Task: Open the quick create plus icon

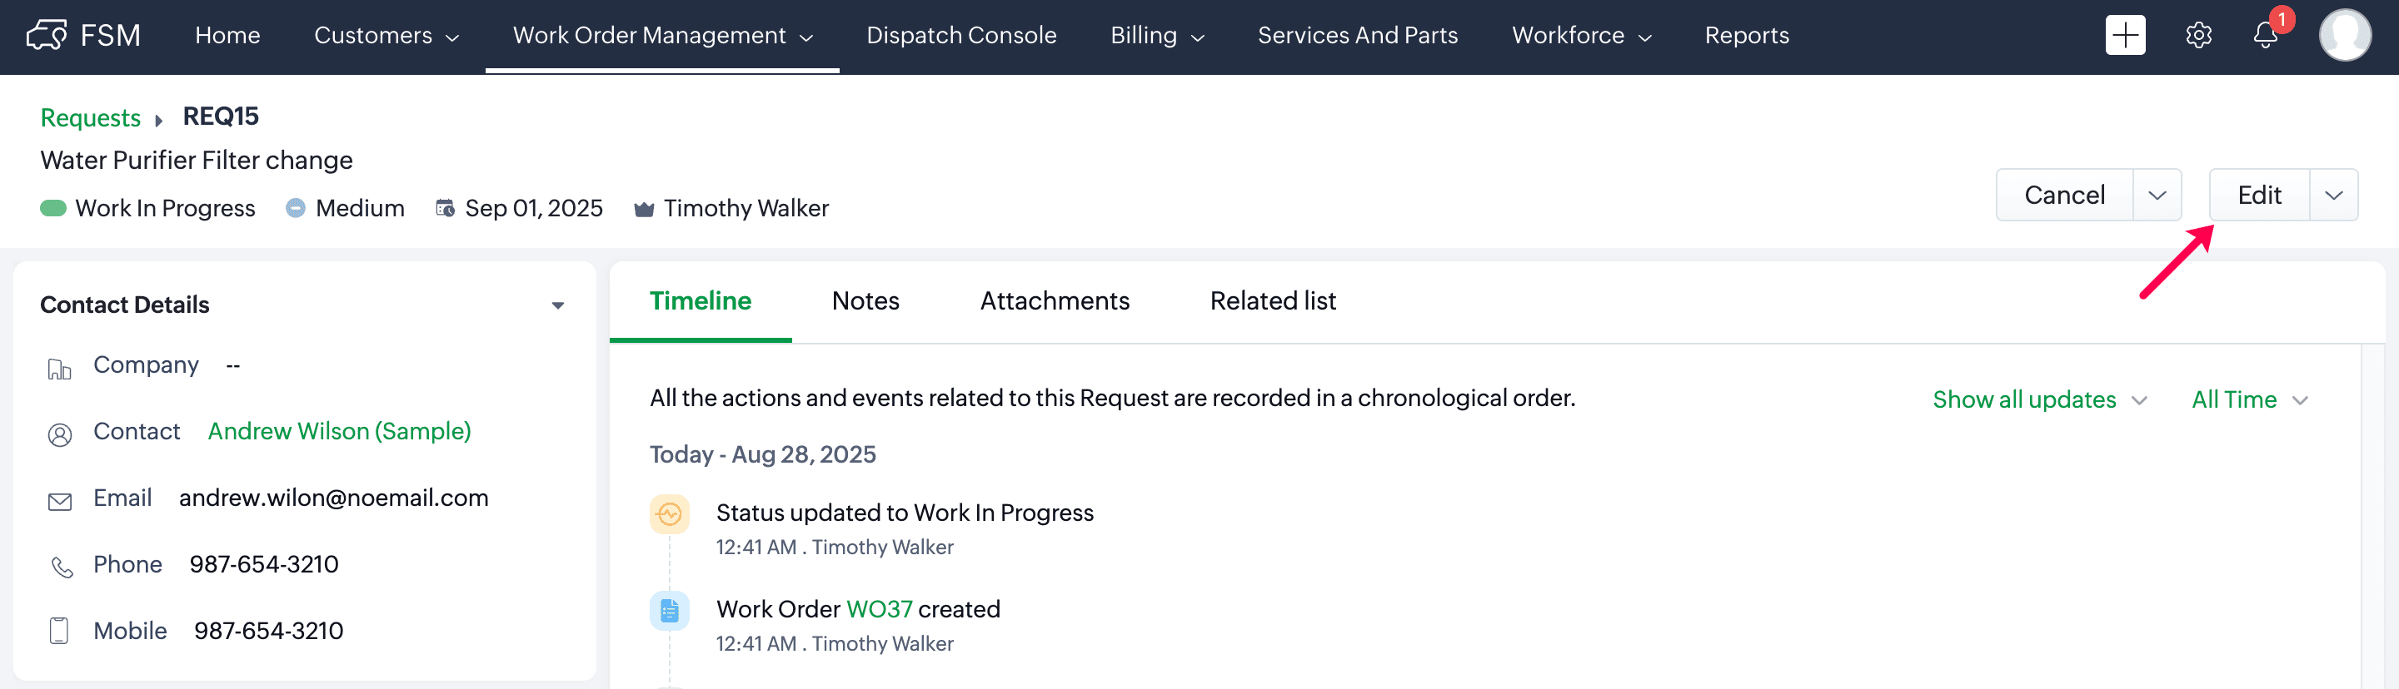Action: tap(2125, 35)
